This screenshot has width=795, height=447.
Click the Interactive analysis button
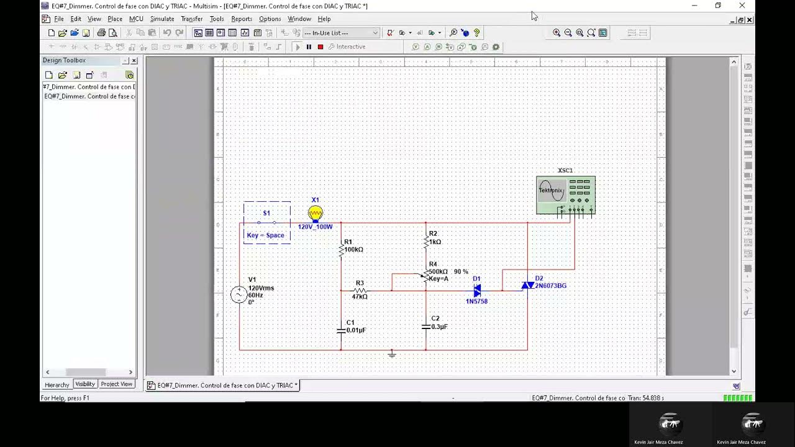pyautogui.click(x=347, y=47)
